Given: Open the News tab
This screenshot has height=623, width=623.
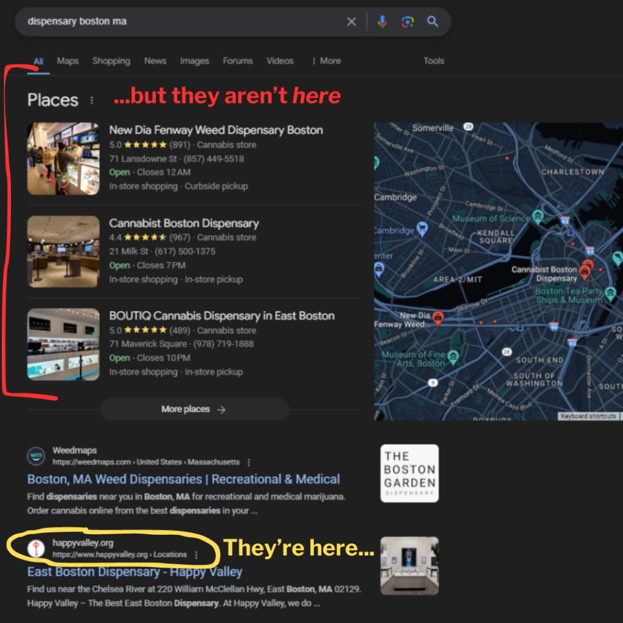Looking at the screenshot, I should [155, 61].
